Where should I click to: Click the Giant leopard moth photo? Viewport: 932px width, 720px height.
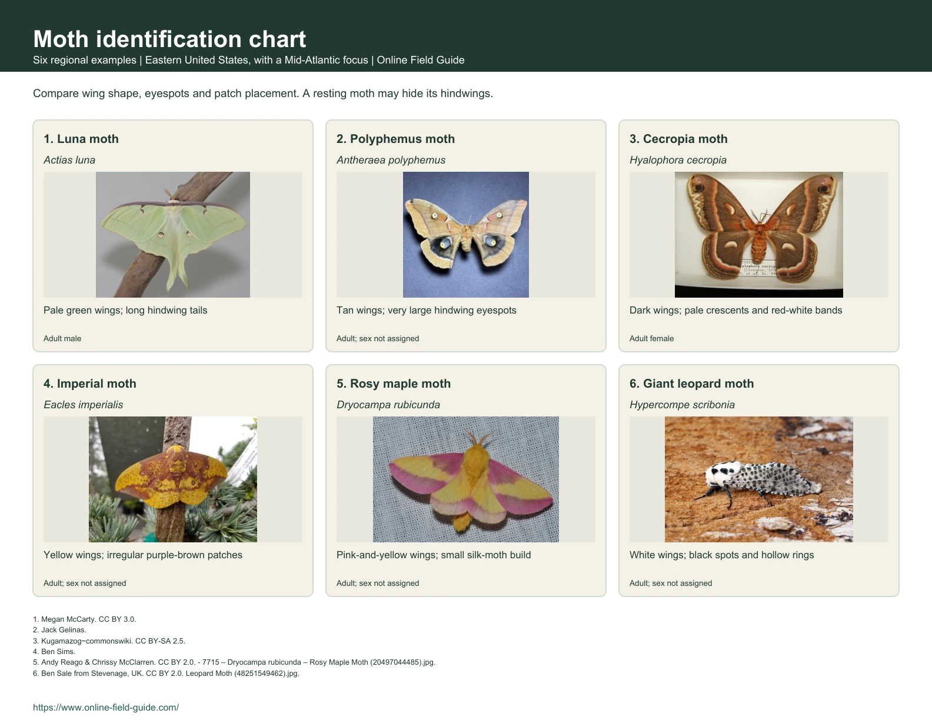759,479
